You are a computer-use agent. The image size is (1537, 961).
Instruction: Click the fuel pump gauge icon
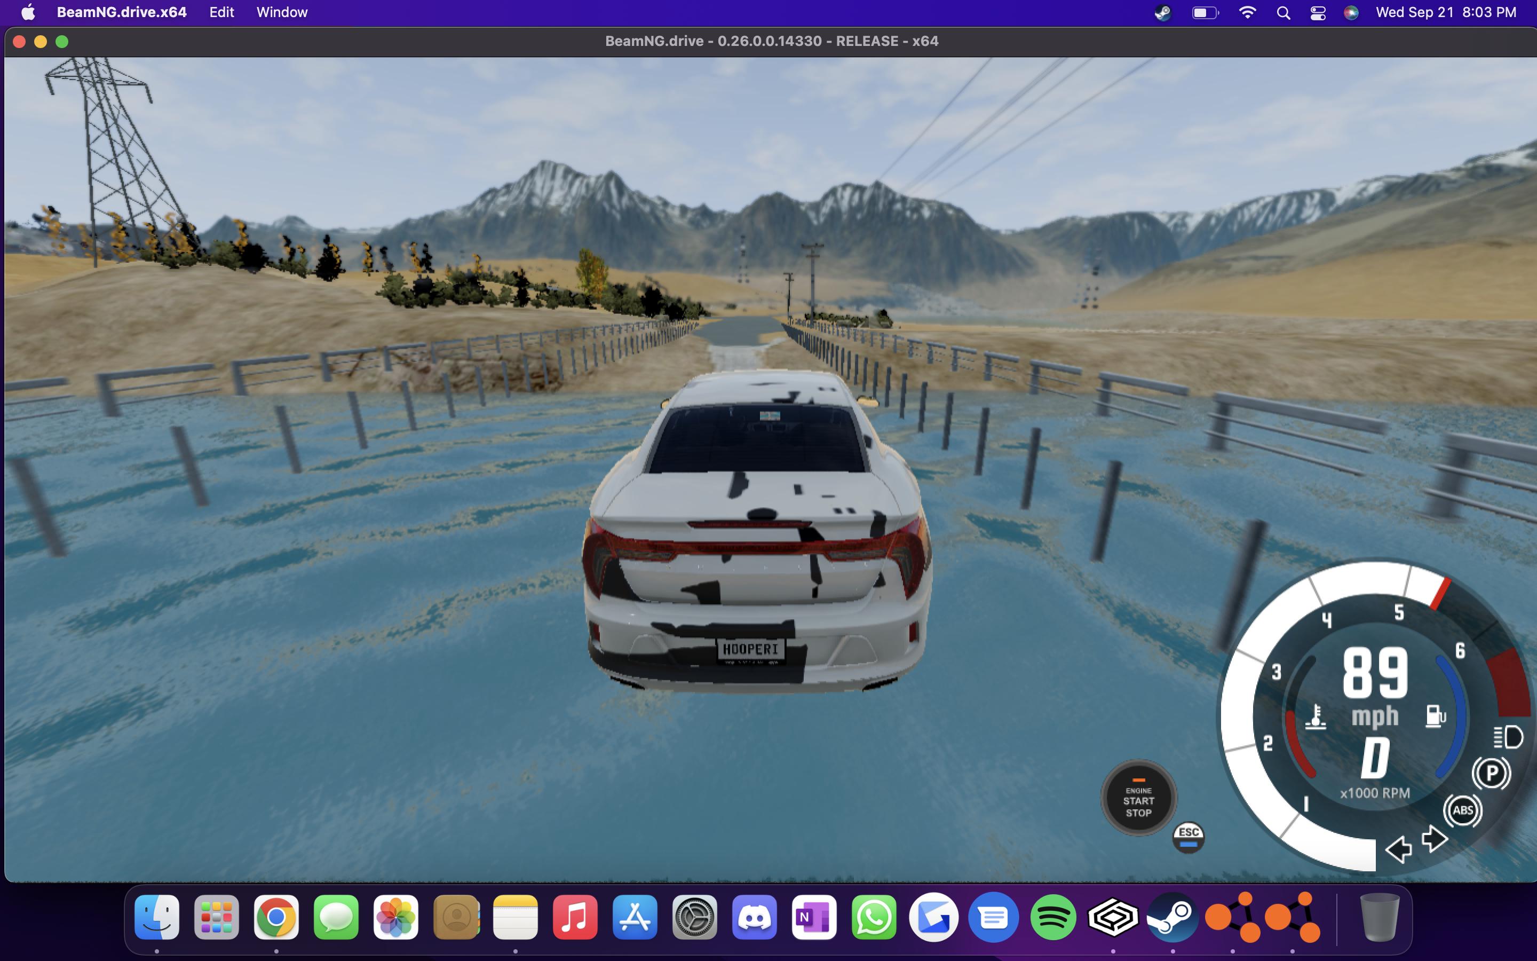(1436, 716)
